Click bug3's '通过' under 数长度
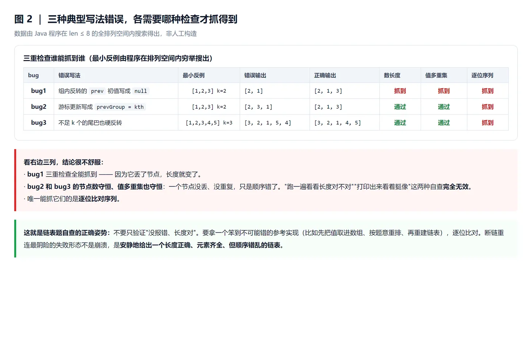Image resolution: width=532 pixels, height=361 pixels. coord(400,123)
